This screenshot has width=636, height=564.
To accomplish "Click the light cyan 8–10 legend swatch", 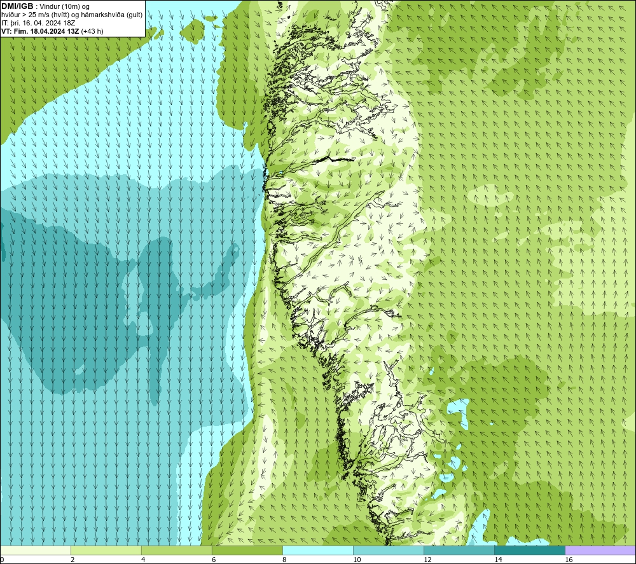I will [x=318, y=550].
